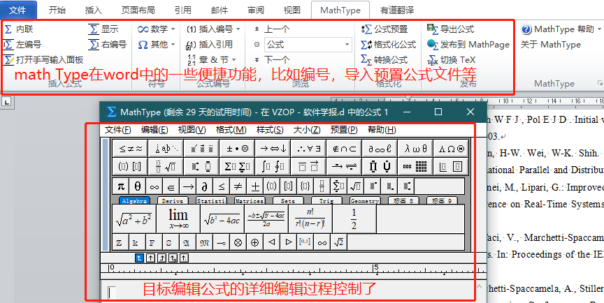
Task: Switch to Word 页面布局 ribbon tab
Action: coord(138,10)
